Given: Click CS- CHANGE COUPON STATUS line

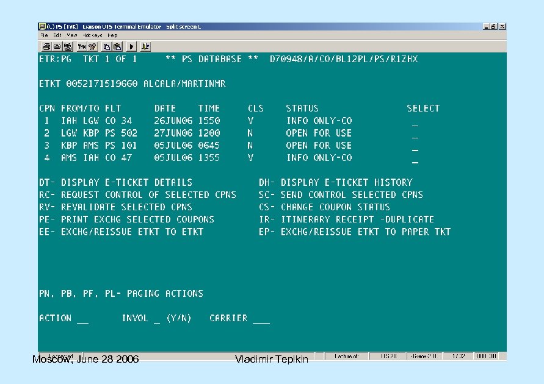Looking at the screenshot, I should (x=324, y=207).
